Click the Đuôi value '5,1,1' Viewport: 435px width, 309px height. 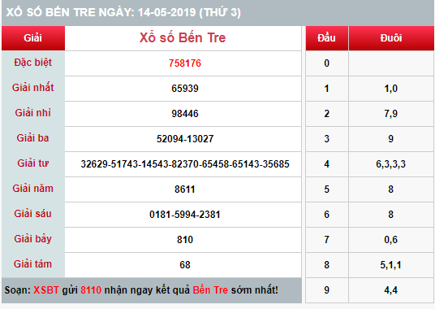pos(391,265)
